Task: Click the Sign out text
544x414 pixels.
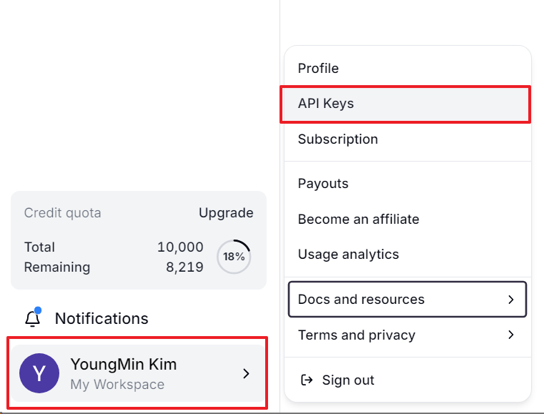Action: [x=348, y=380]
